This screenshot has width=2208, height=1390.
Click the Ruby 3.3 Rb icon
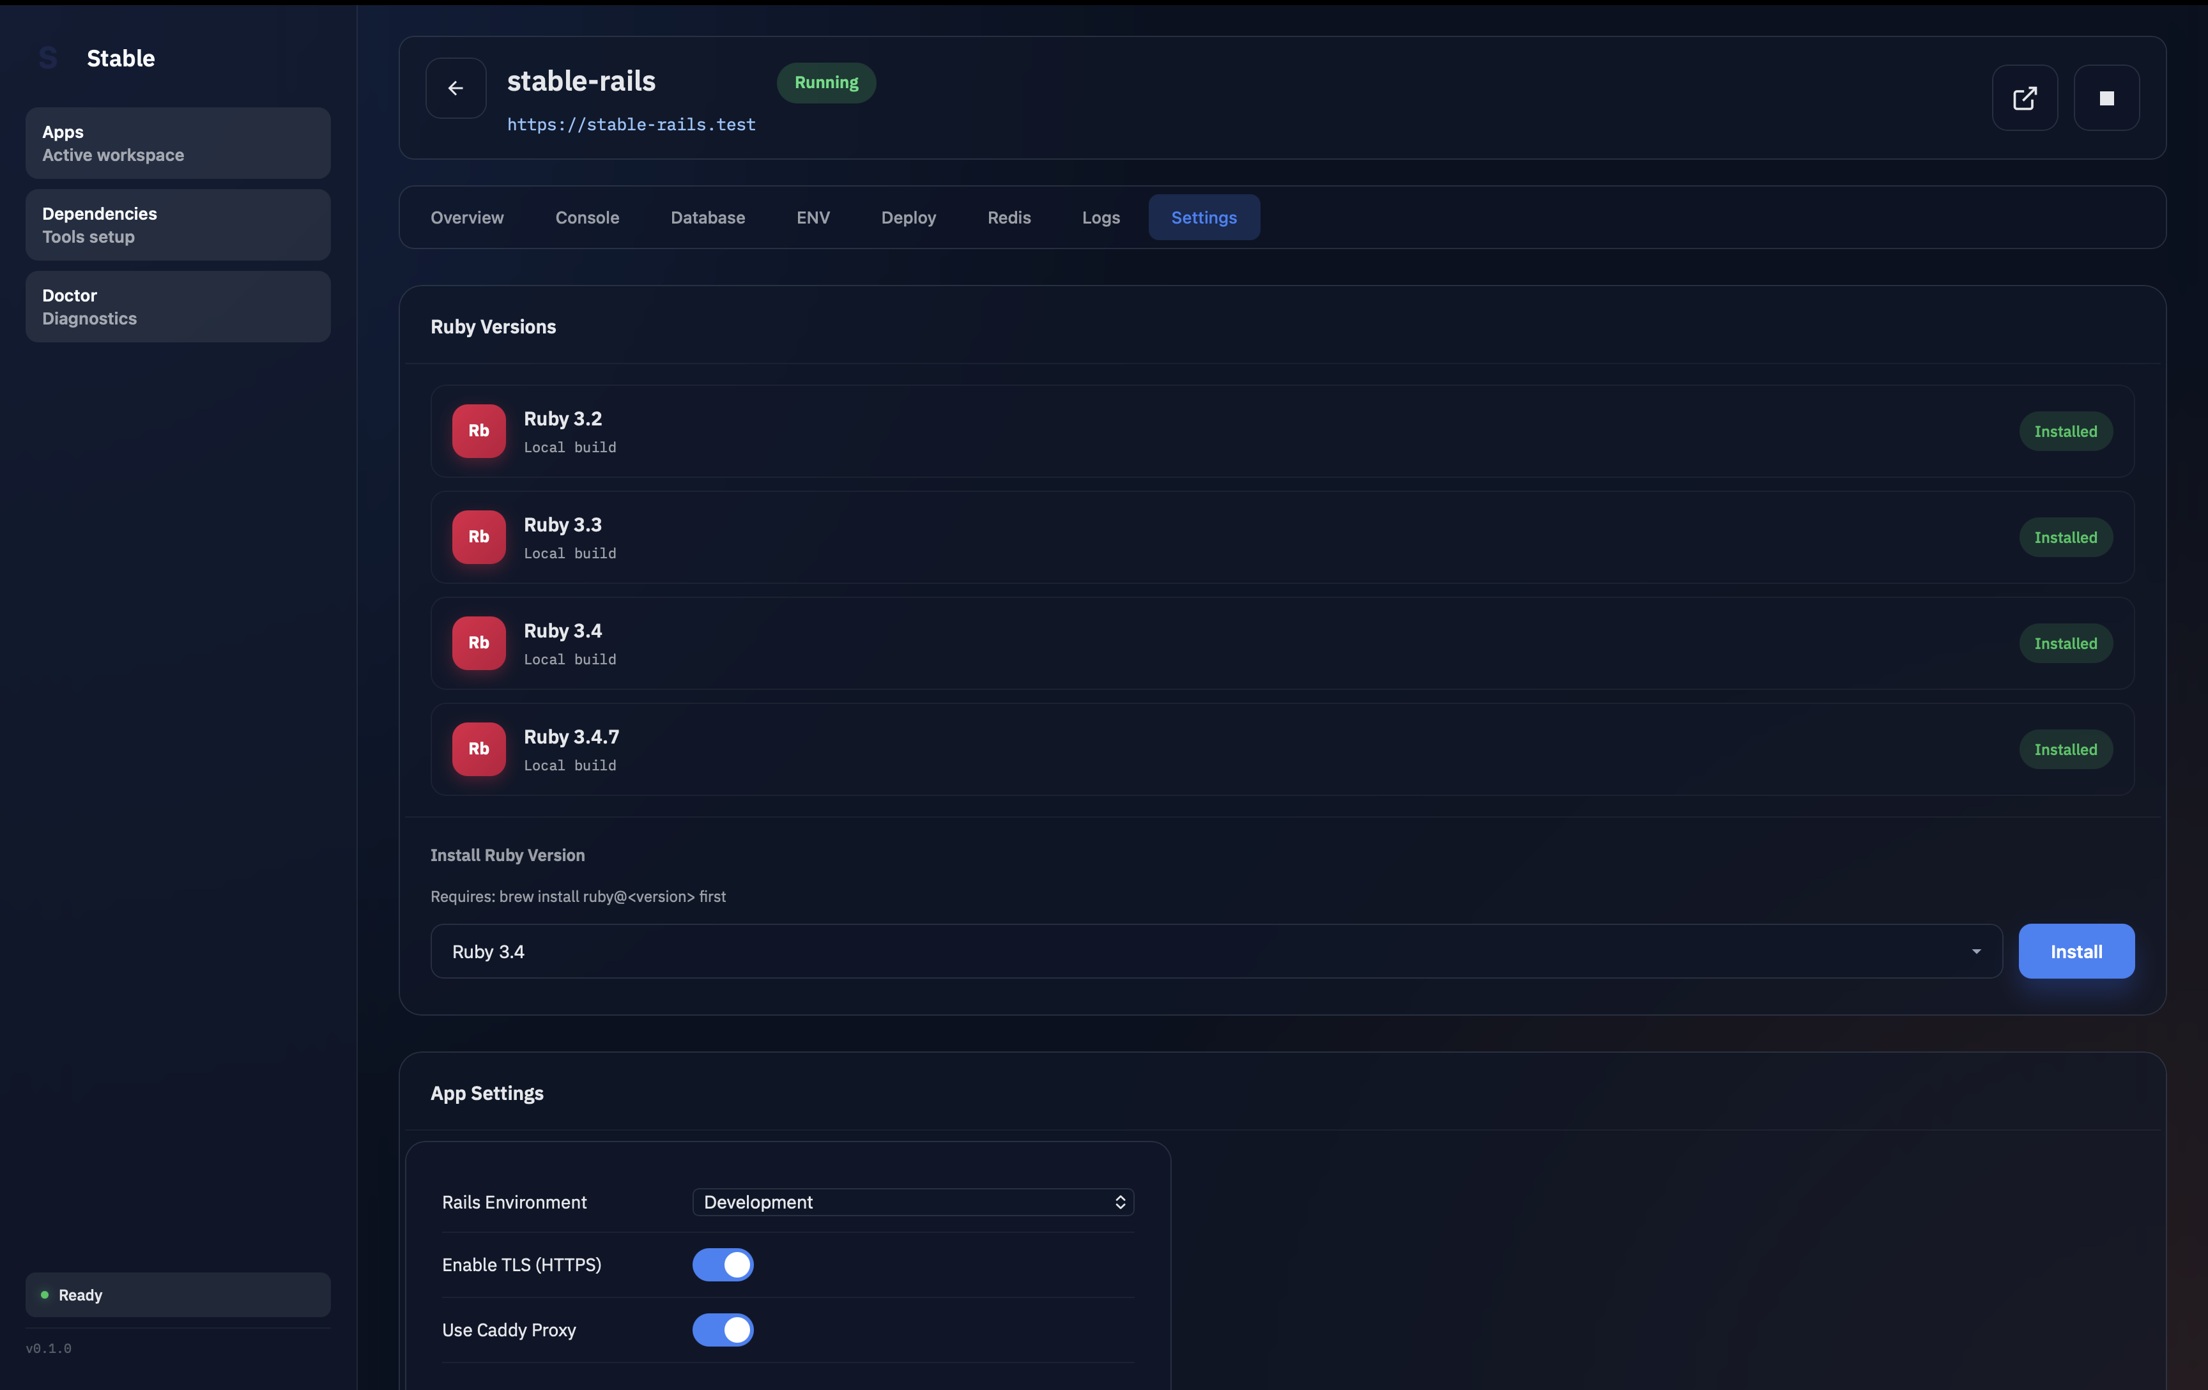click(x=479, y=537)
